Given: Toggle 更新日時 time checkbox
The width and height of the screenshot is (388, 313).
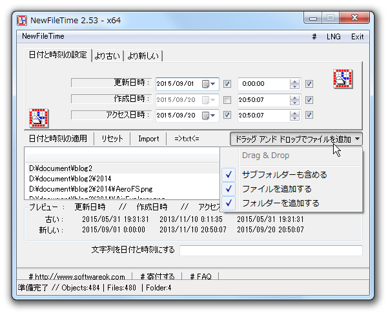Looking at the screenshot, I should point(309,84).
